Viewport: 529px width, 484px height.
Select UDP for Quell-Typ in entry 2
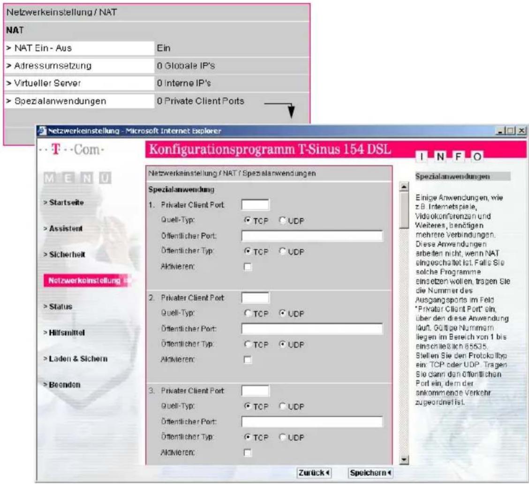click(x=282, y=314)
